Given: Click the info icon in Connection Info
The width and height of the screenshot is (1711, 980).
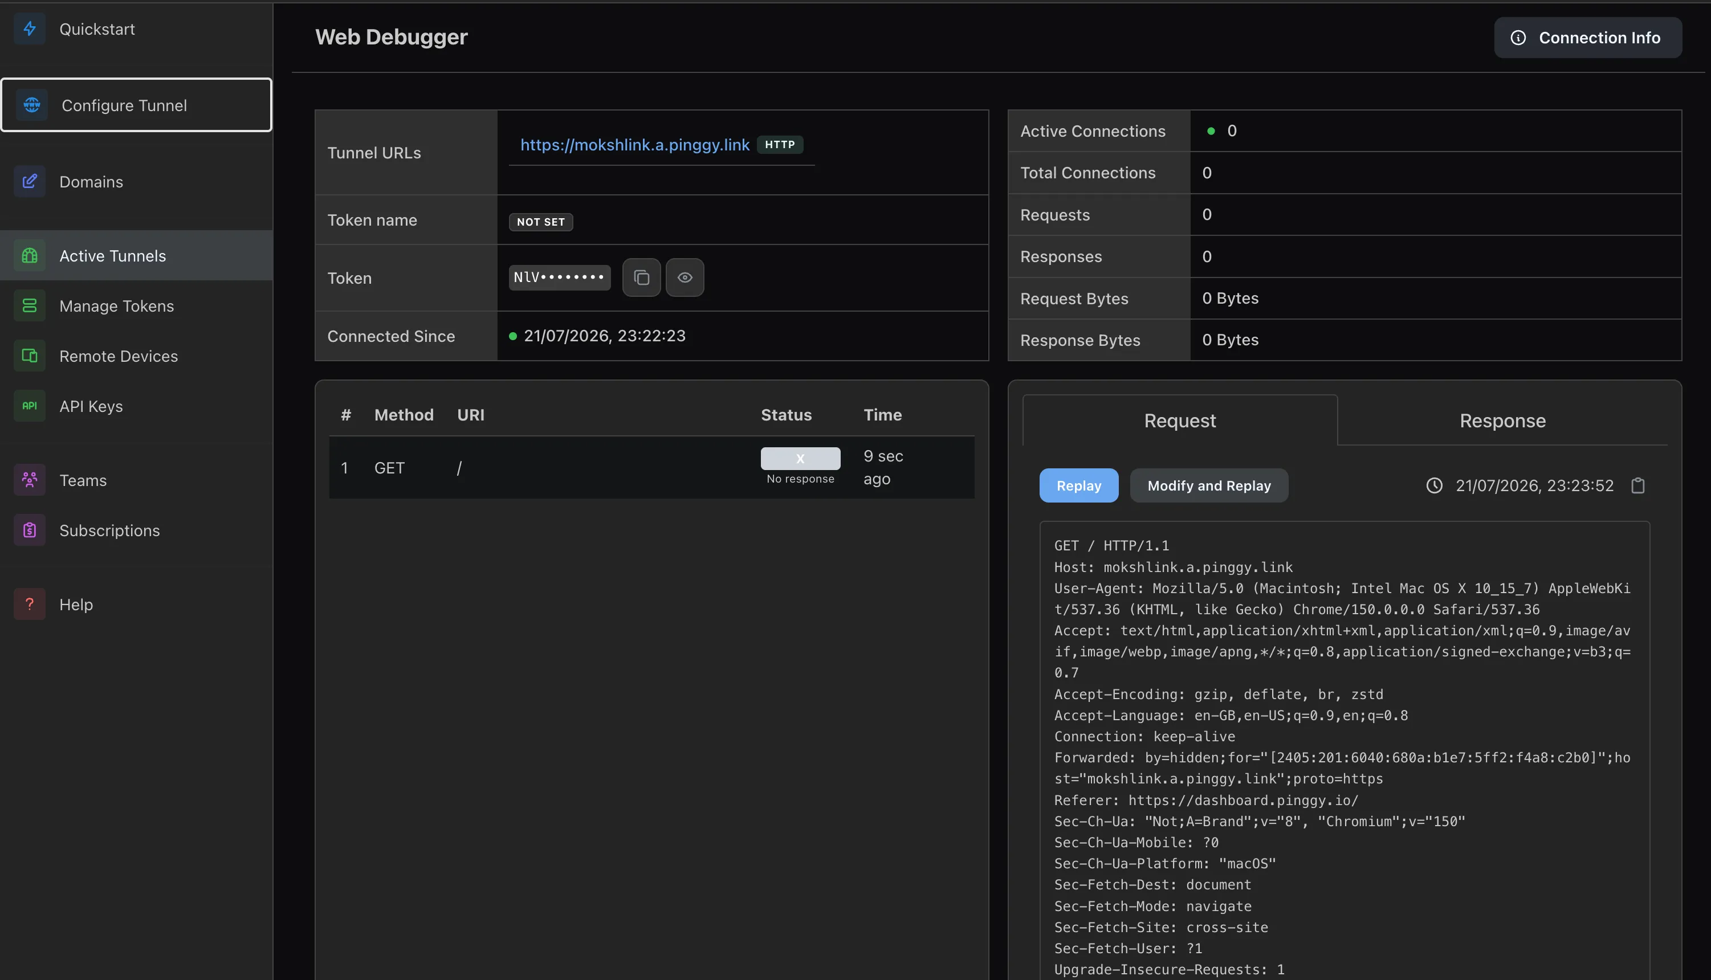Looking at the screenshot, I should click(1518, 38).
